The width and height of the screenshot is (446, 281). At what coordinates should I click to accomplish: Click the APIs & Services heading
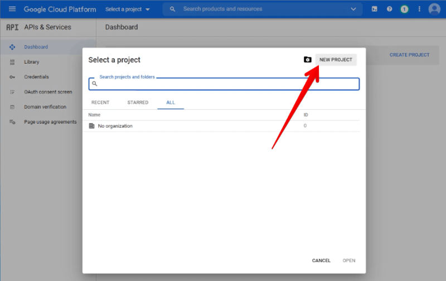[48, 27]
